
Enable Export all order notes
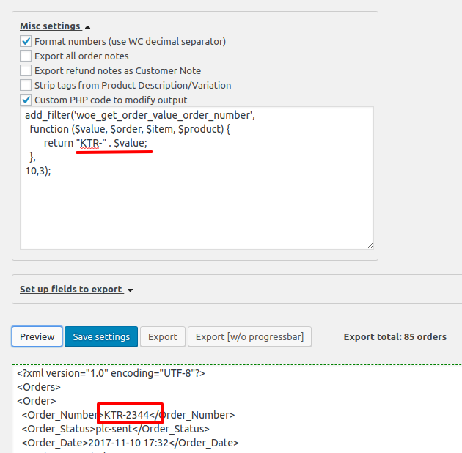[26, 56]
